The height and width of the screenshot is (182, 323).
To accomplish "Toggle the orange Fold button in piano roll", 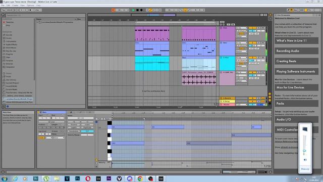I will tap(100, 119).
